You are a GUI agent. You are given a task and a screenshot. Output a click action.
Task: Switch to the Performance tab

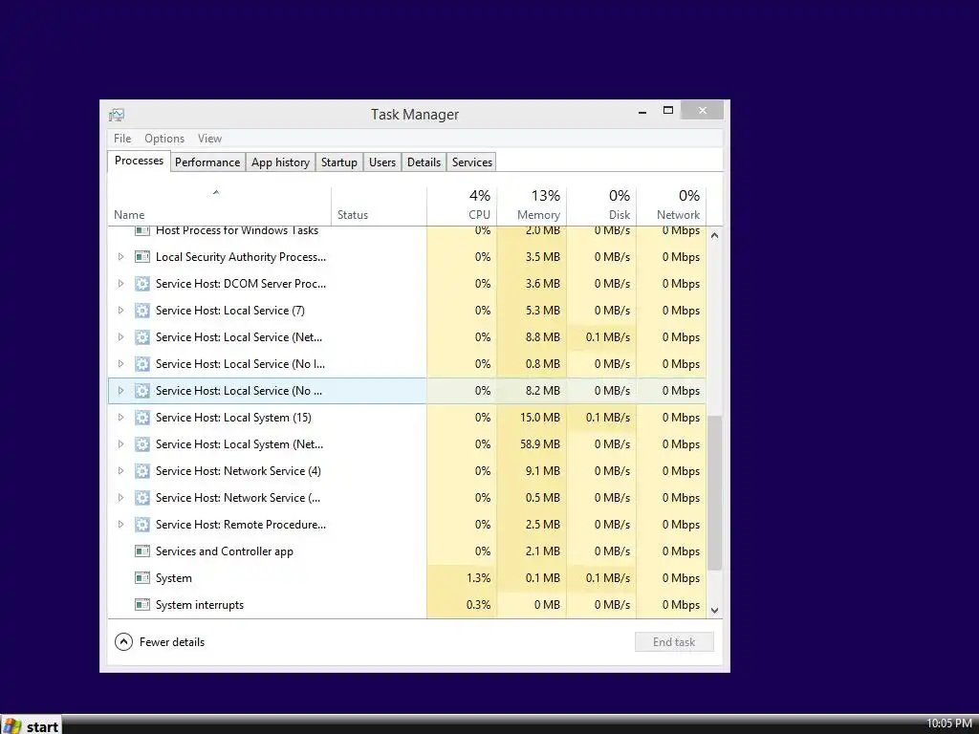tap(207, 162)
